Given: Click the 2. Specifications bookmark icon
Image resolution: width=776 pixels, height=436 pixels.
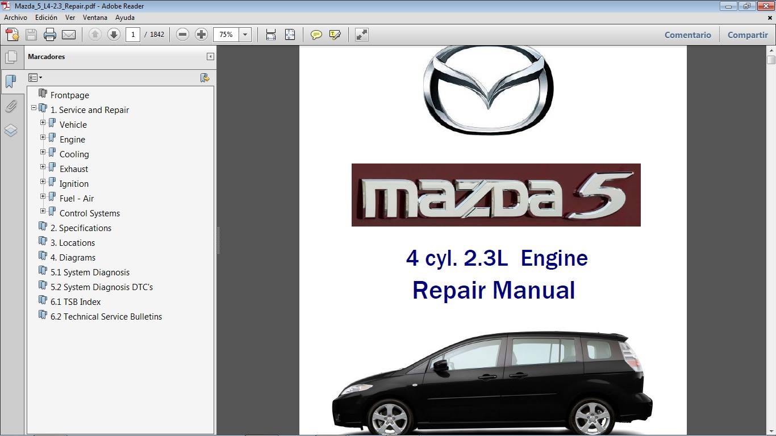Looking at the screenshot, I should point(43,227).
